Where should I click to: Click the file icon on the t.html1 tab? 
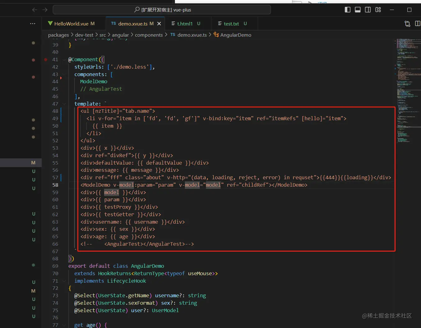coord(173,24)
